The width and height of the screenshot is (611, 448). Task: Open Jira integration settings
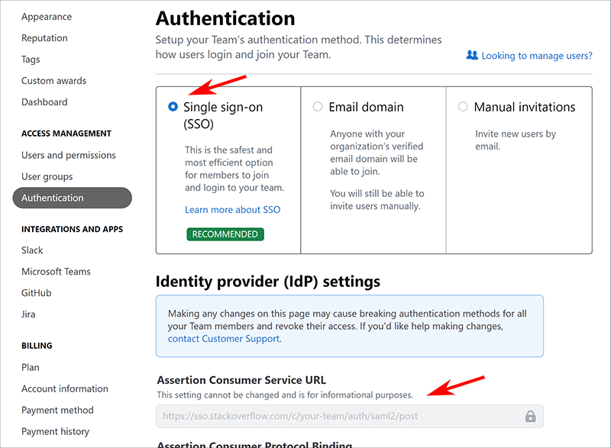(x=28, y=314)
